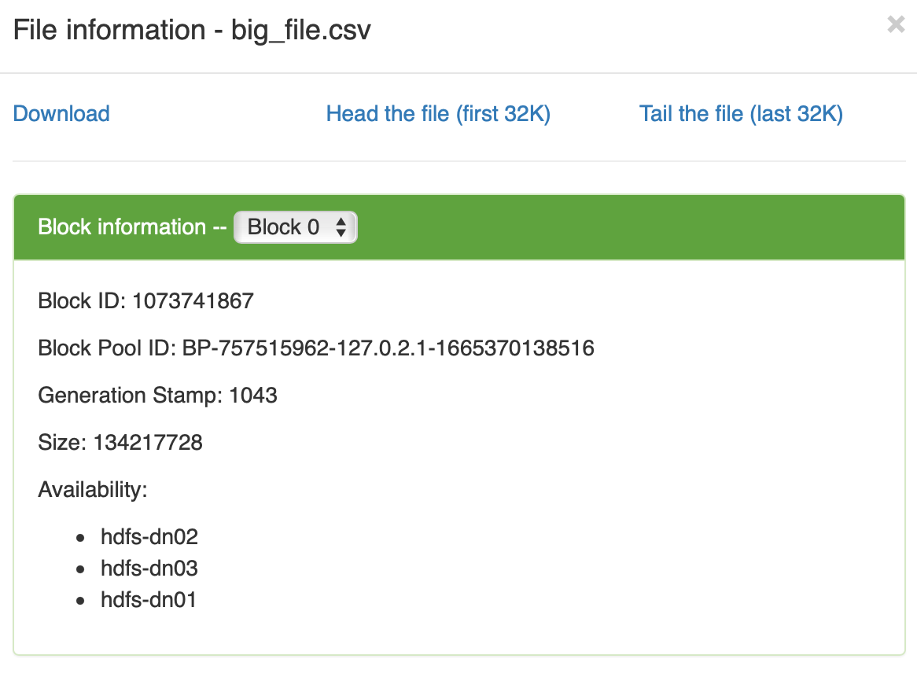Select the hdfs-dn03 datanode entry

point(149,569)
